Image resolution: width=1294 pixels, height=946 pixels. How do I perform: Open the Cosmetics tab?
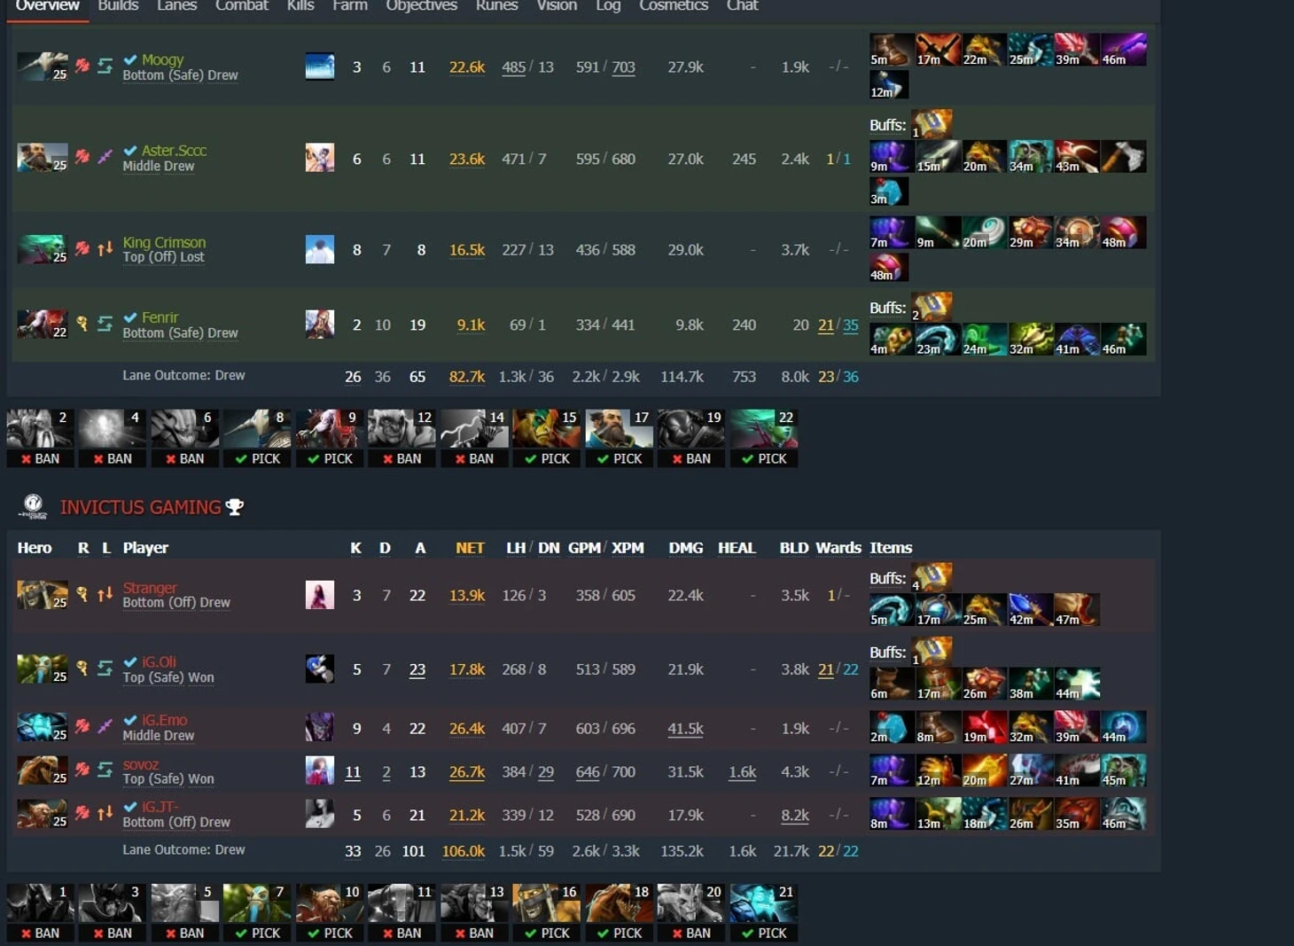click(674, 5)
